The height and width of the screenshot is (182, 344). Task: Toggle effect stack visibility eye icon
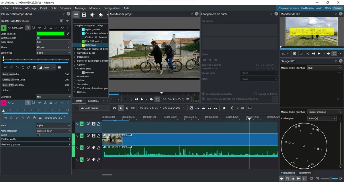pos(67,21)
